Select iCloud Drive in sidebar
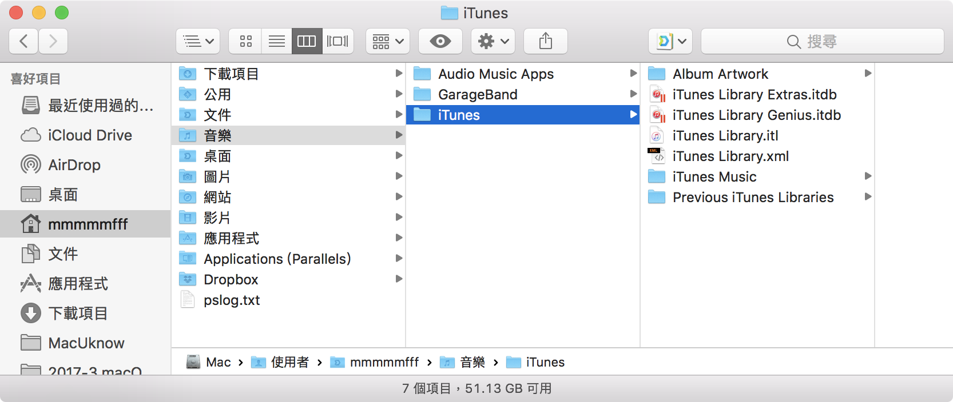The image size is (953, 402). click(86, 135)
